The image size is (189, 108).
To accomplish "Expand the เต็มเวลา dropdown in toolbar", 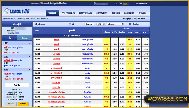I will pos(115,24).
